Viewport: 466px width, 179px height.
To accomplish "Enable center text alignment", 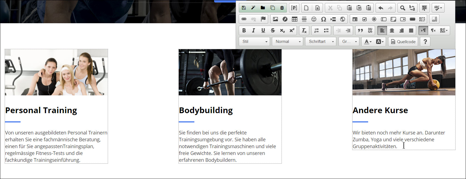I will point(392,31).
